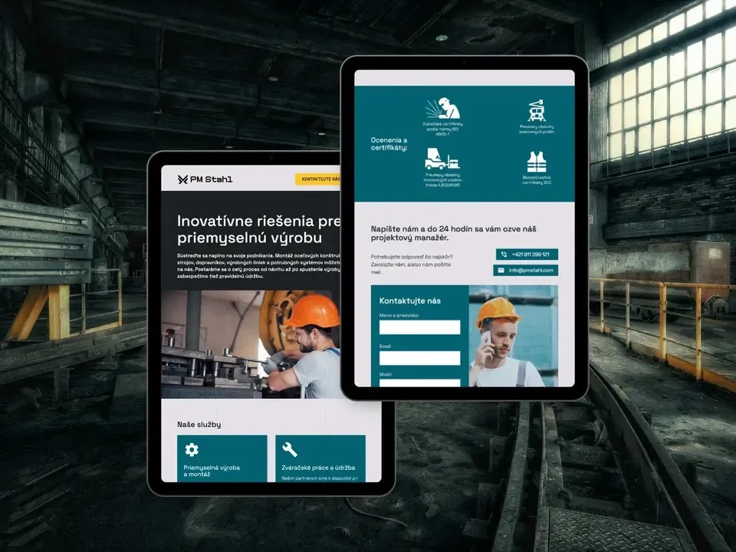Click the safety vest SCC icon
The width and height of the screenshot is (736, 552).
pos(537,162)
